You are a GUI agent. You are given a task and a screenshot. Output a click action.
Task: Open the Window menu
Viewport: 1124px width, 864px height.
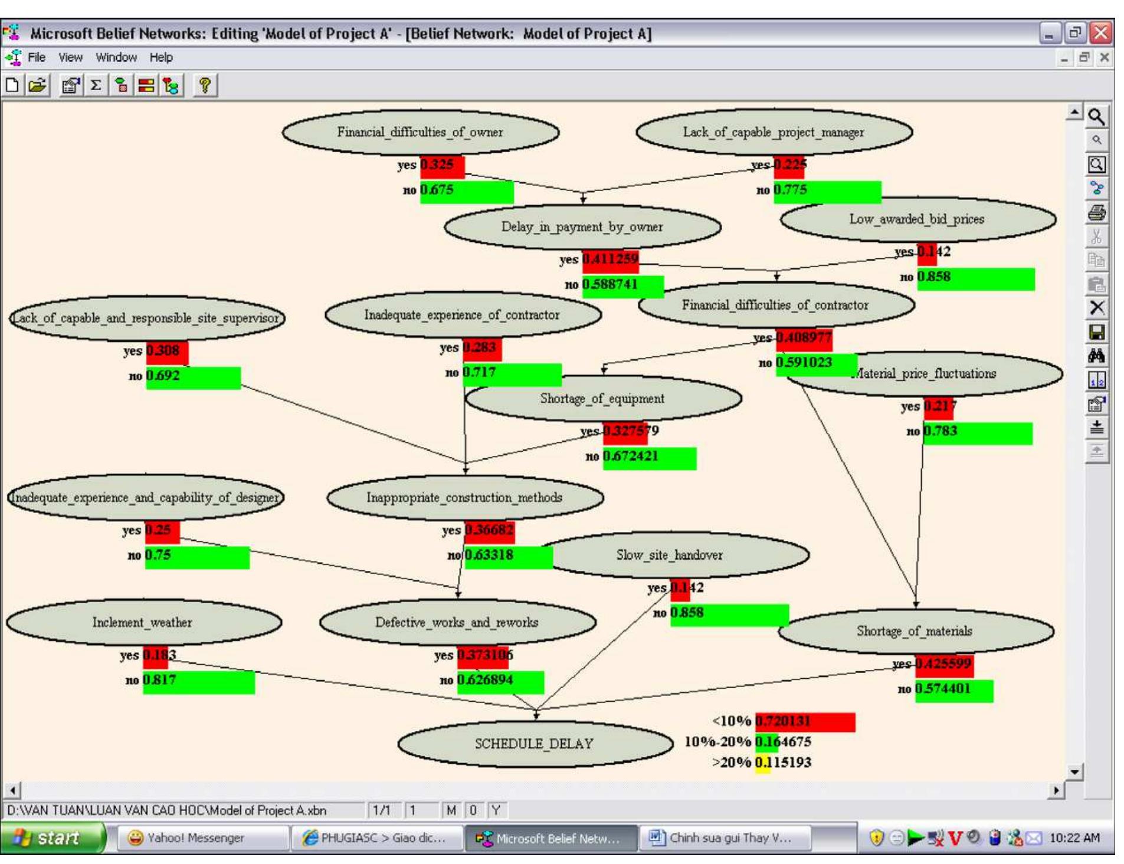116,57
